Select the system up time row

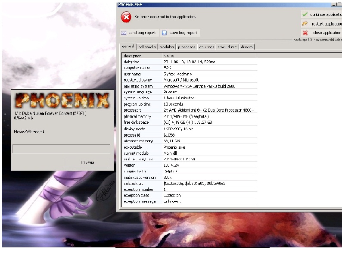(190, 98)
